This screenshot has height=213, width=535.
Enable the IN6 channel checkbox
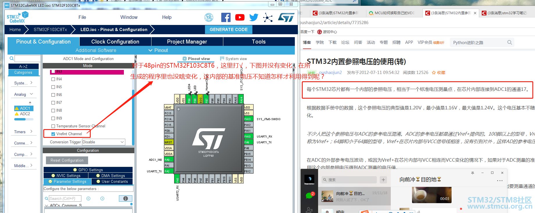pyautogui.click(x=53, y=95)
